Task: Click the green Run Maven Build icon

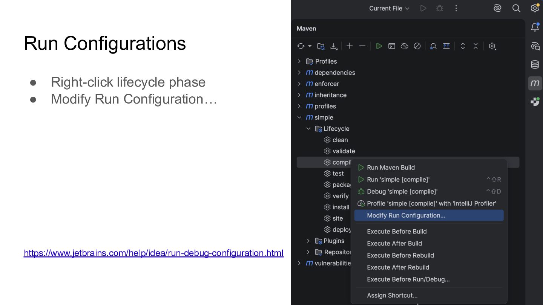Action: pyautogui.click(x=379, y=46)
